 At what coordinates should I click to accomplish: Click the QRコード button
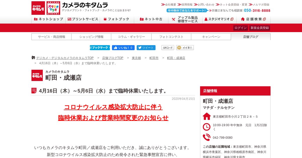tap(168, 48)
